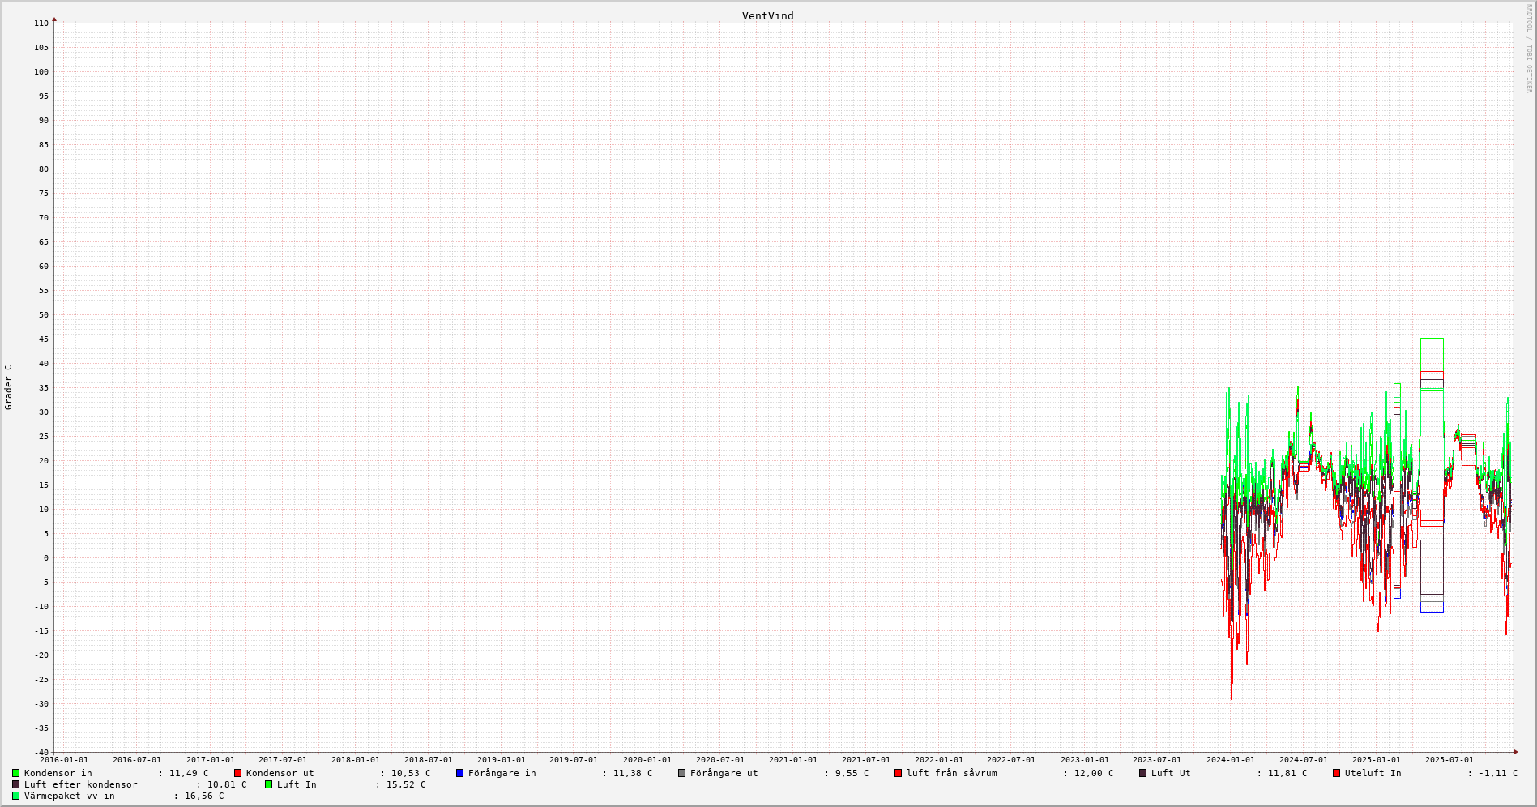Select the 2025-07-01 x-axis date label
The height and width of the screenshot is (807, 1537).
click(x=1449, y=760)
